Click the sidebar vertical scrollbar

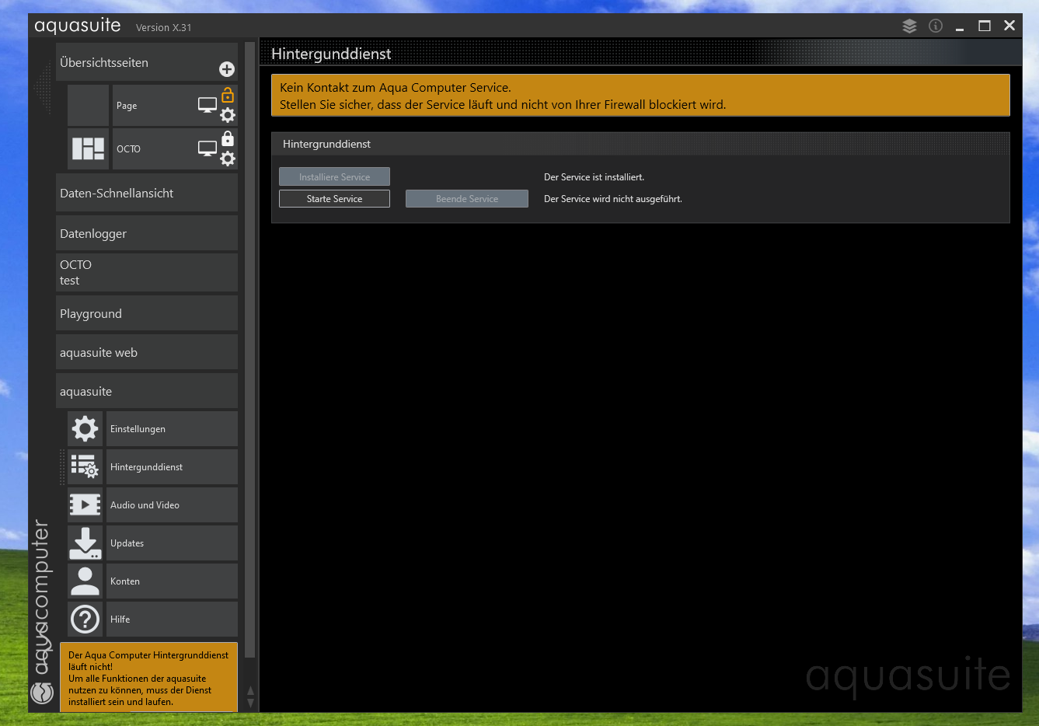pos(250,350)
